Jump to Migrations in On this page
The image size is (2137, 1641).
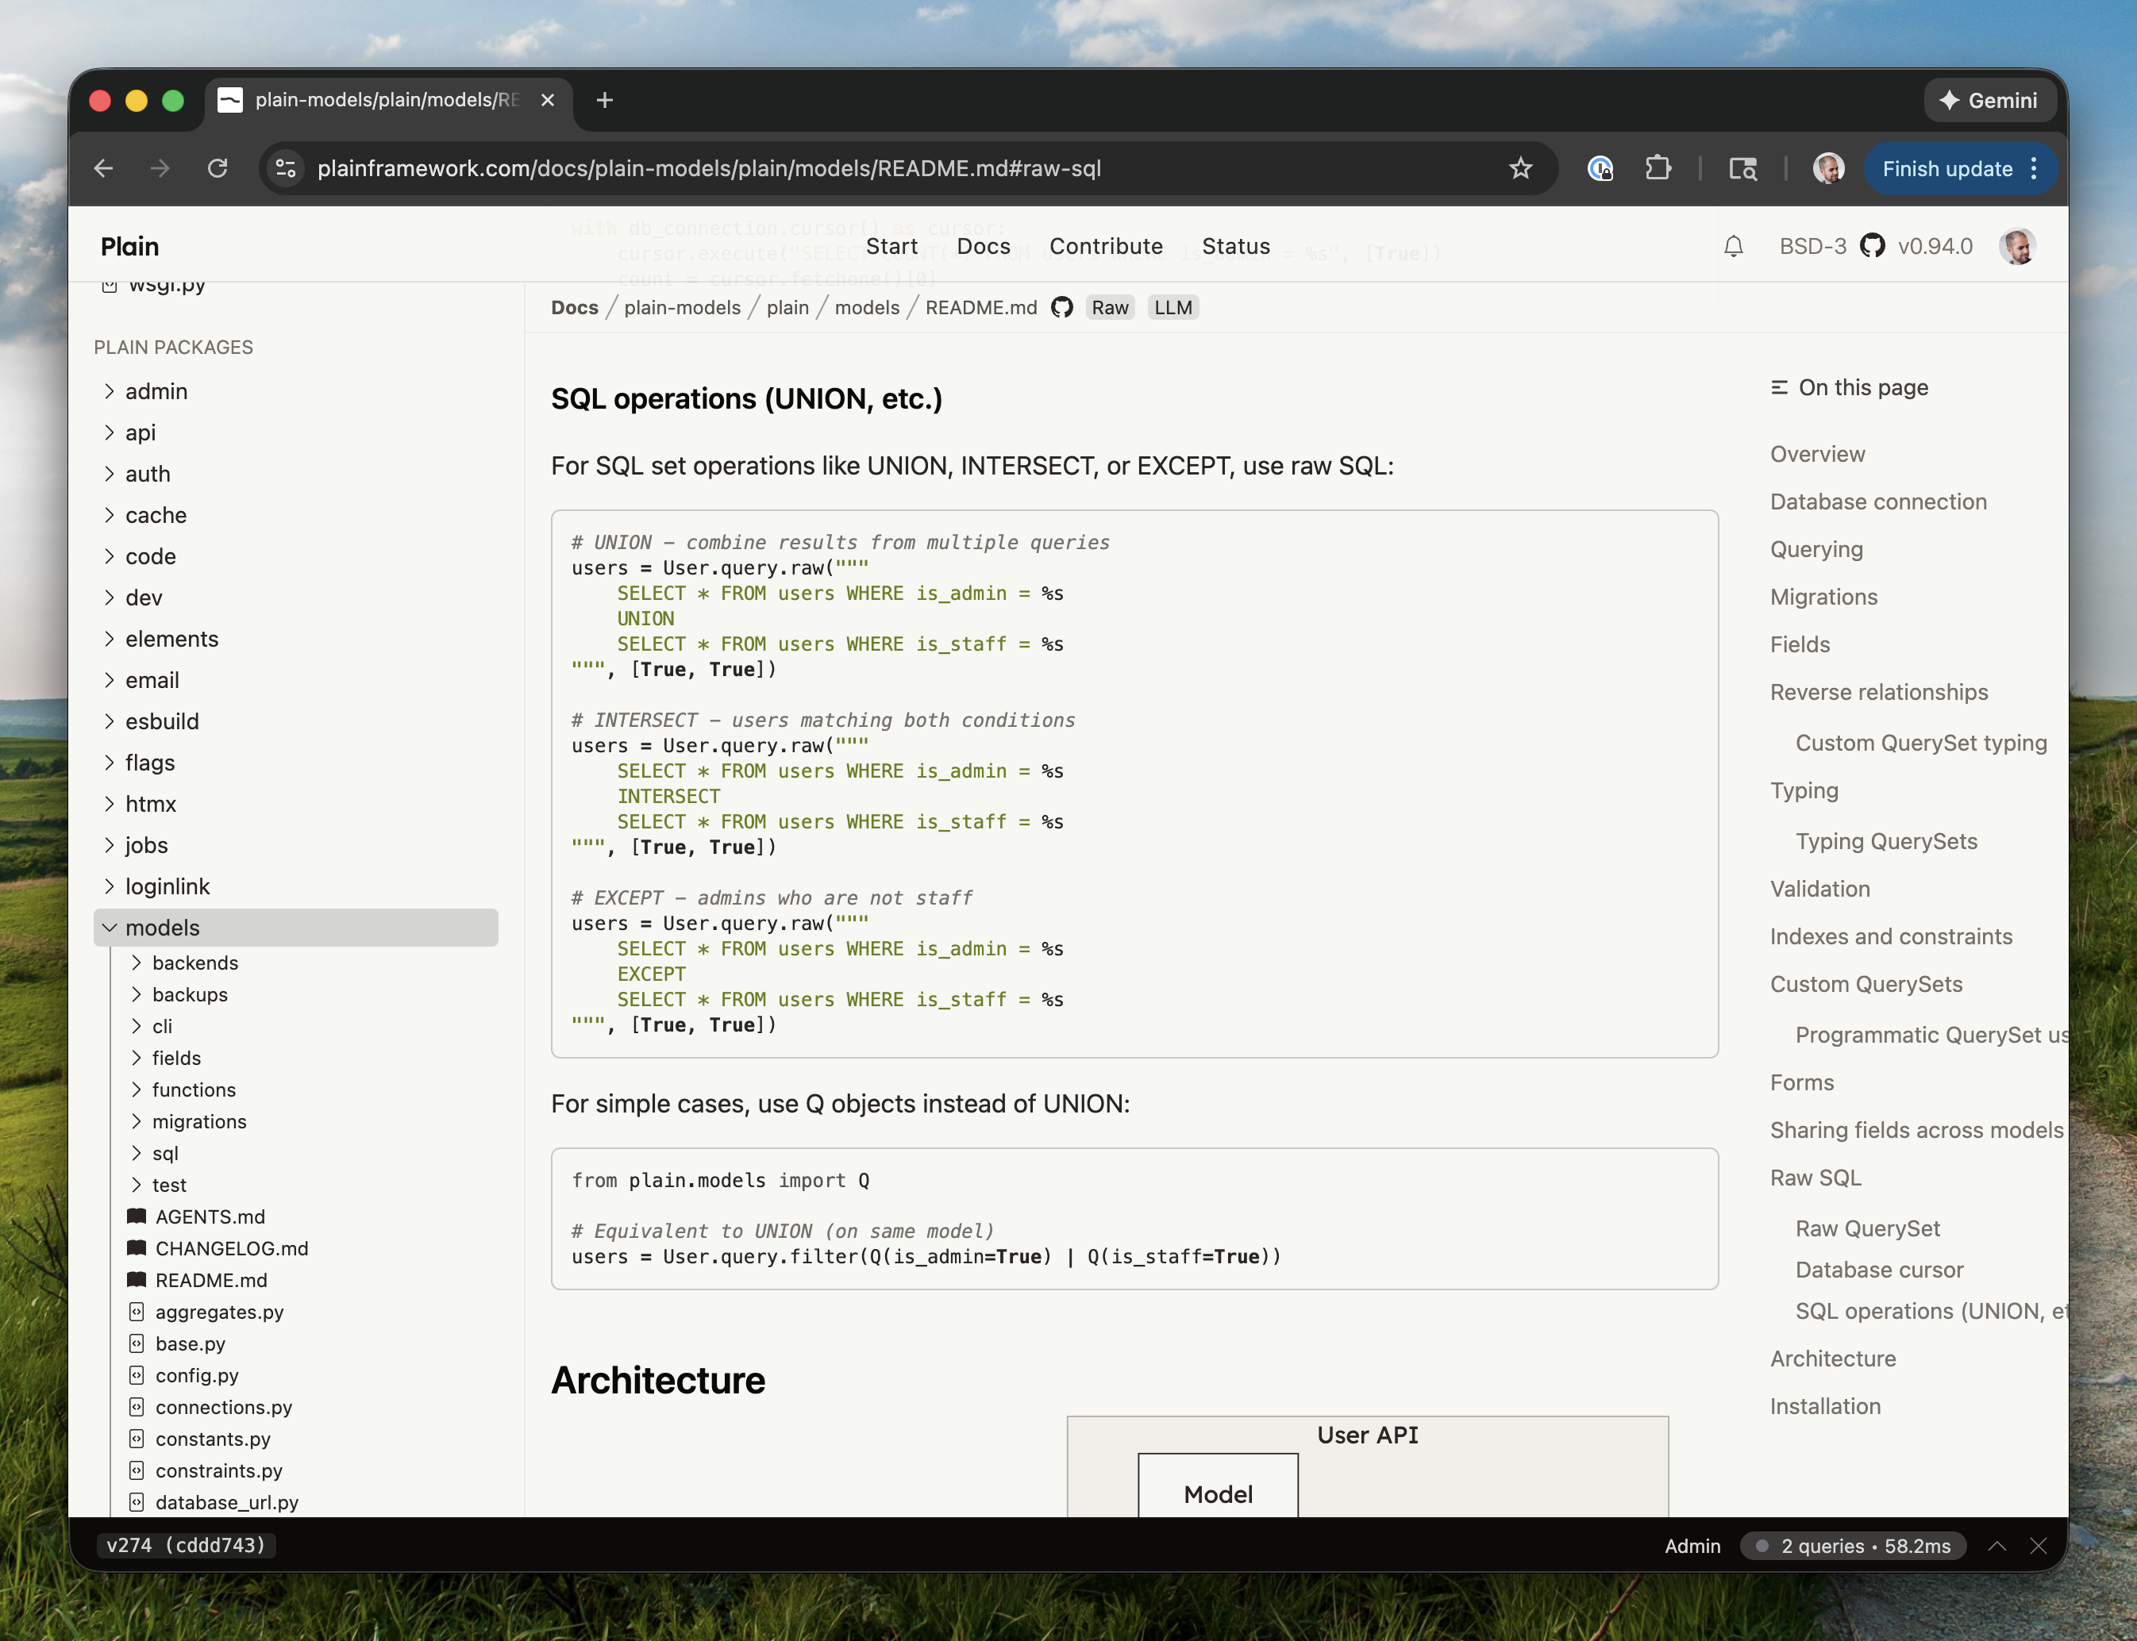tap(1823, 597)
